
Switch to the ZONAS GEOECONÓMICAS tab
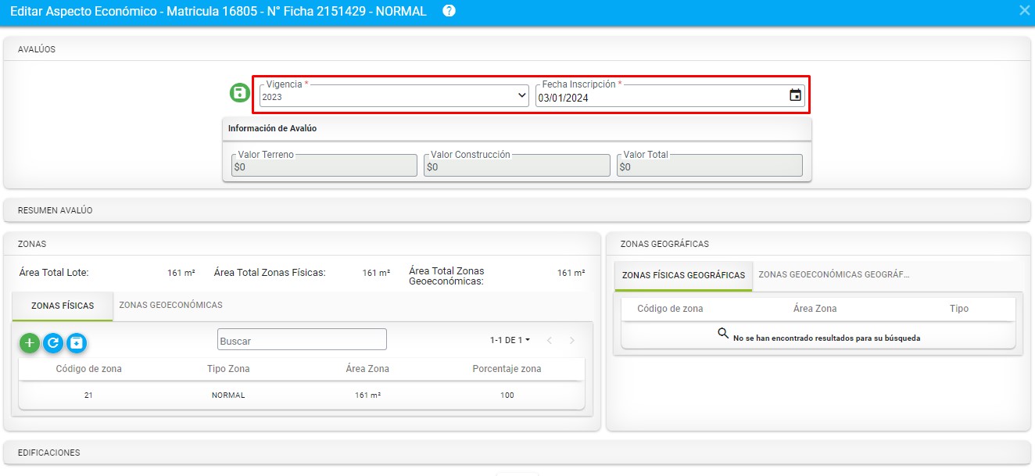[170, 305]
